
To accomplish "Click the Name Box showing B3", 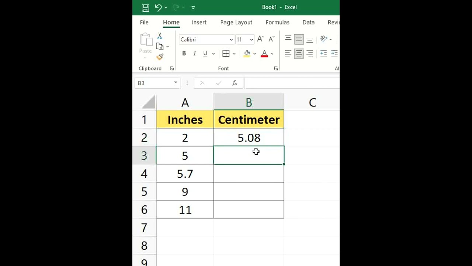I will click(154, 83).
